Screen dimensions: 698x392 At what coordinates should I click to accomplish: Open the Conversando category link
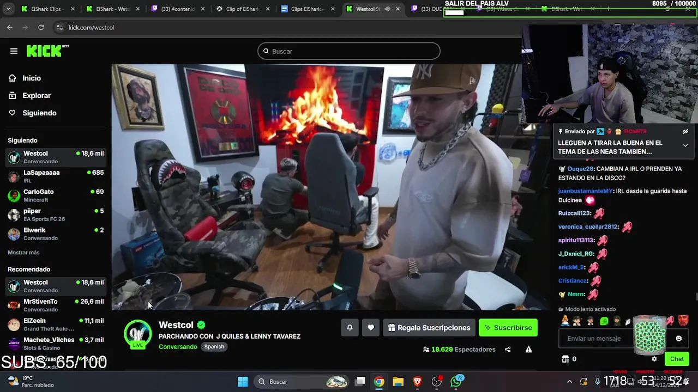point(178,347)
